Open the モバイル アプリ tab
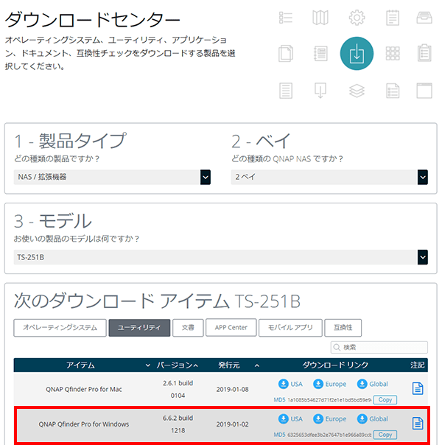Viewport: 442px width, 445px height. pyautogui.click(x=290, y=328)
